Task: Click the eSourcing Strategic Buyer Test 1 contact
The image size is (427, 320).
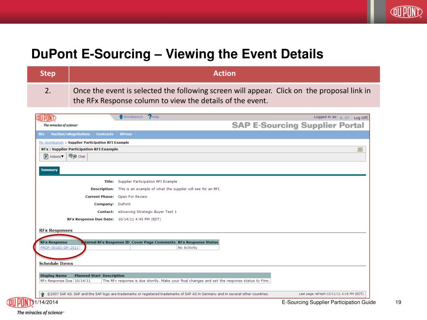Action: [147, 212]
